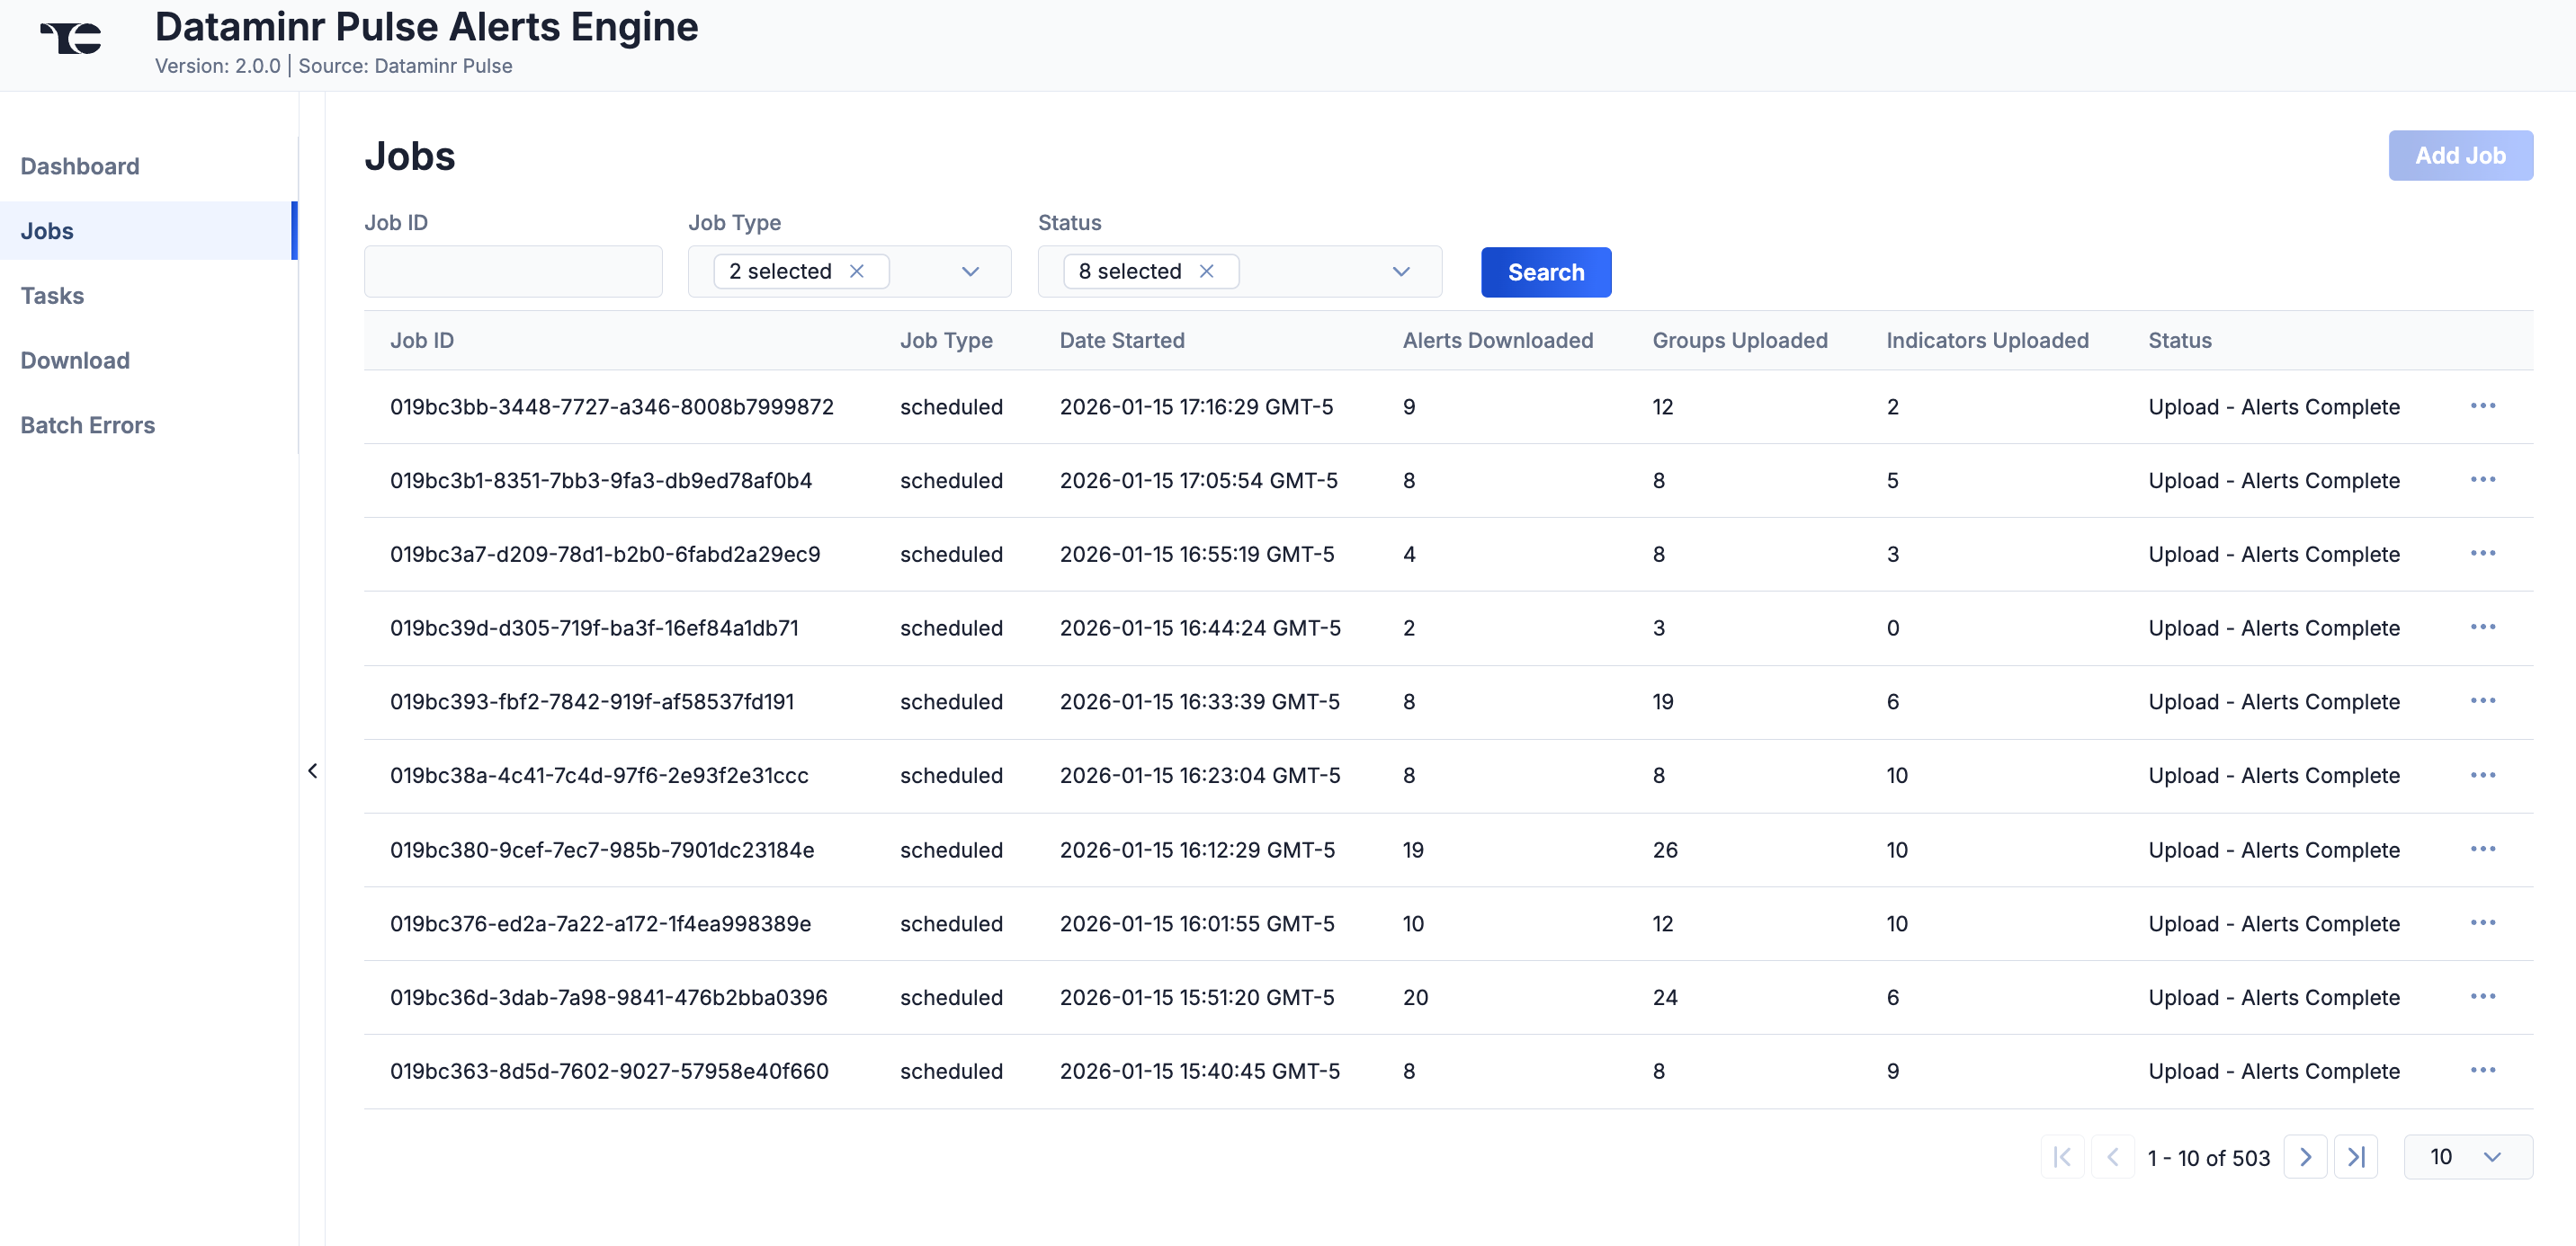Click inside the Job ID input field
The height and width of the screenshot is (1246, 2576).
512,271
